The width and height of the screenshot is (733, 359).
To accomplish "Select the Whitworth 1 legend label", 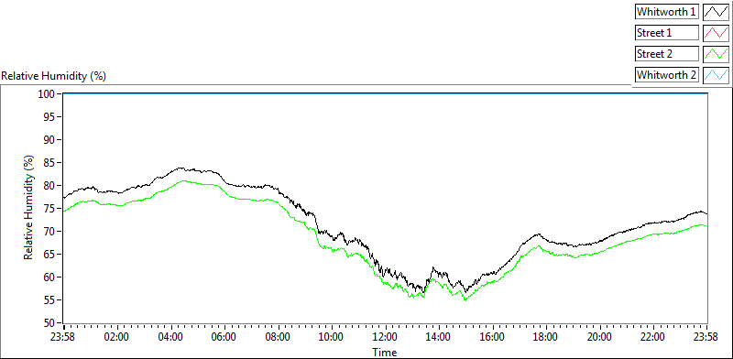I will (667, 12).
